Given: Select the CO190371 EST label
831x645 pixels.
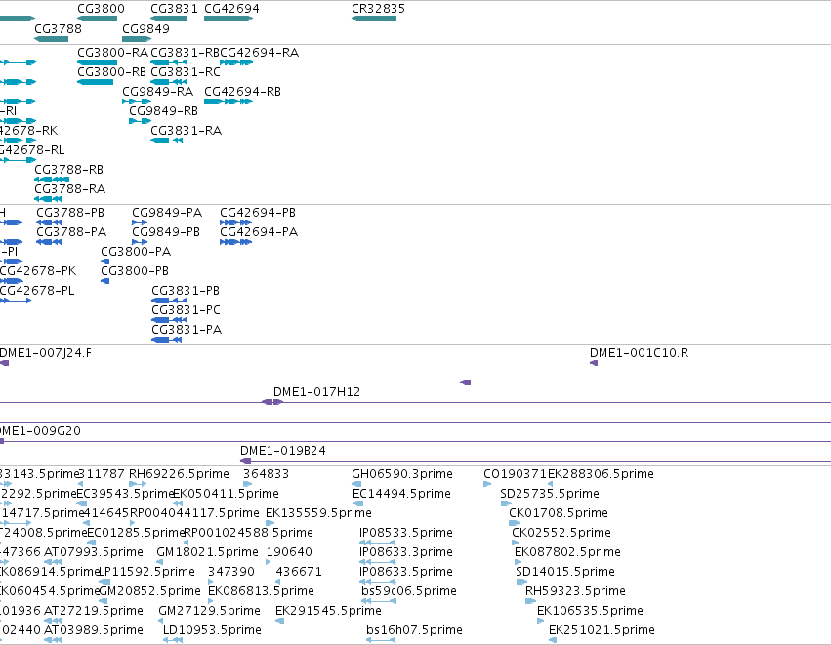Looking at the screenshot, I should point(516,474).
